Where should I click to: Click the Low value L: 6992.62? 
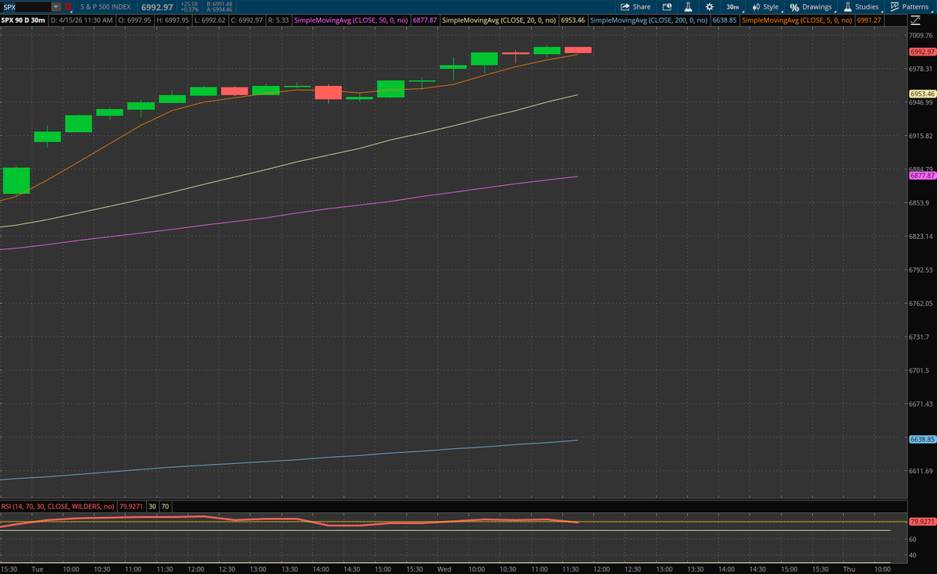coord(212,20)
